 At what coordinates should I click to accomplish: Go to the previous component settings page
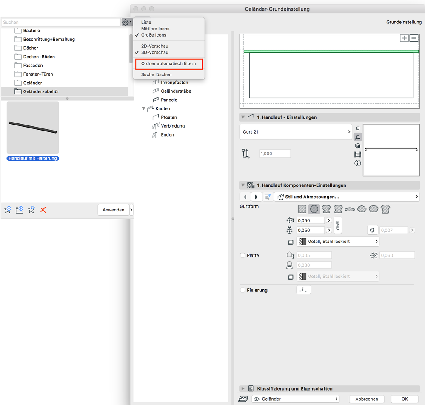pyautogui.click(x=245, y=197)
